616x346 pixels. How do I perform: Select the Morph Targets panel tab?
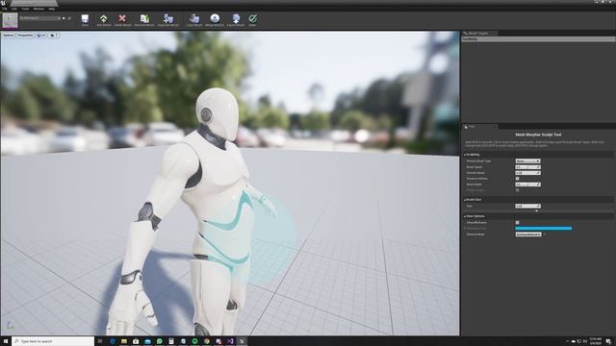pyautogui.click(x=478, y=34)
